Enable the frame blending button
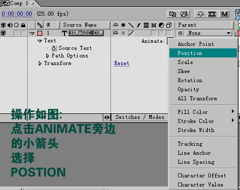The image size is (240, 190). coord(212,14)
